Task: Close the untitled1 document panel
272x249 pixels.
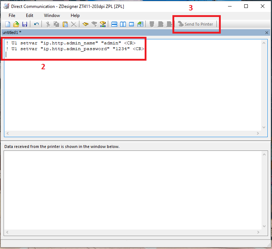Action: [x=267, y=32]
